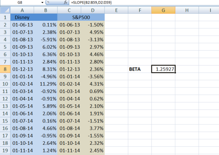219x155 pixels.
Task: Open the Name Box dropdown arrow
Action: point(42,2)
